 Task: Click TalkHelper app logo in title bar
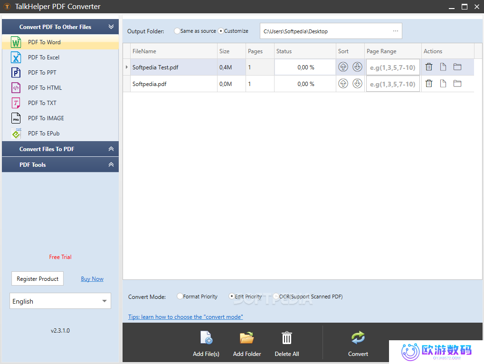[7, 7]
